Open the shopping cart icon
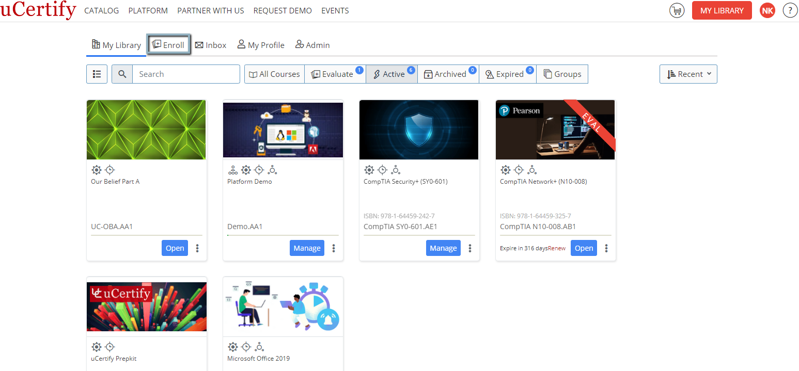The image size is (799, 371). click(677, 10)
